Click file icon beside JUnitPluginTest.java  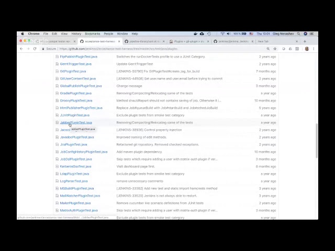pos(57,115)
